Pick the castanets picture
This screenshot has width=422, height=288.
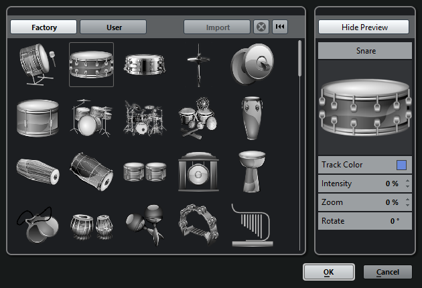[x=38, y=225]
